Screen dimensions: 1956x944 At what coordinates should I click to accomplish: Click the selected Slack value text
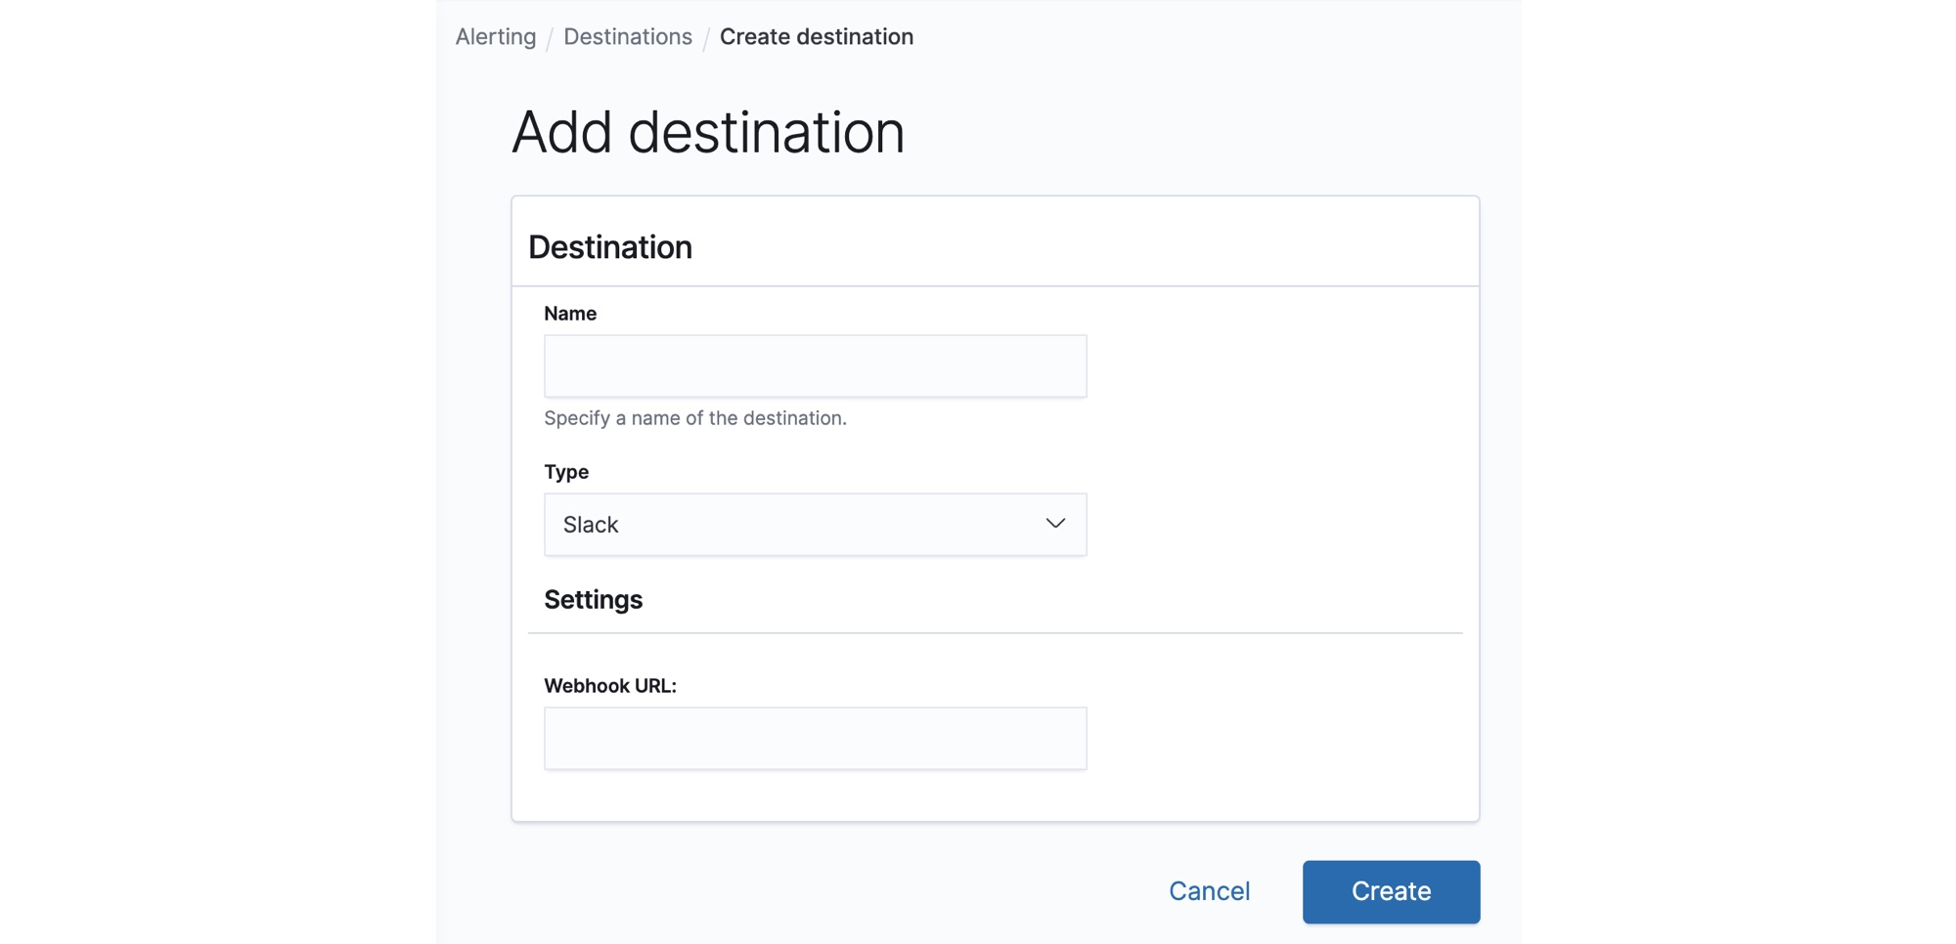(591, 525)
